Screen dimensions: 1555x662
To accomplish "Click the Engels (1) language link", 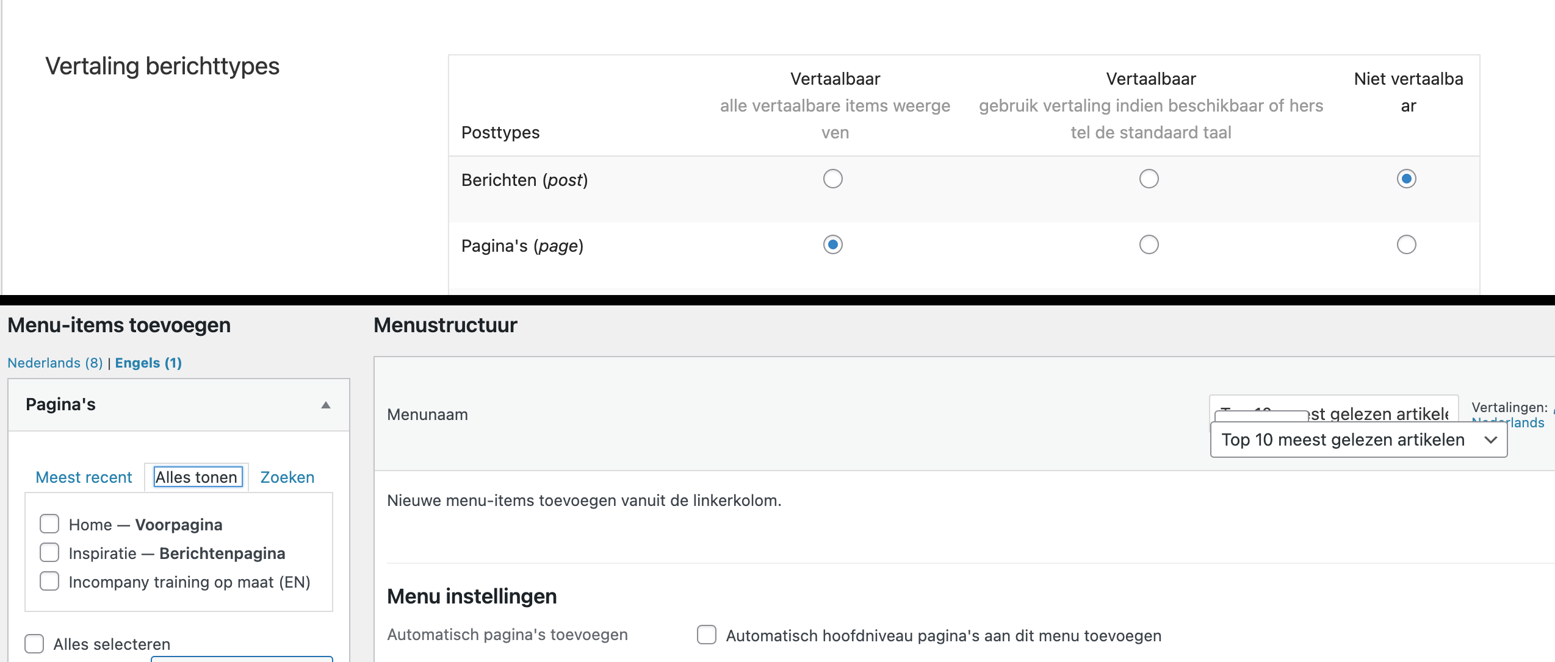I will [x=148, y=363].
